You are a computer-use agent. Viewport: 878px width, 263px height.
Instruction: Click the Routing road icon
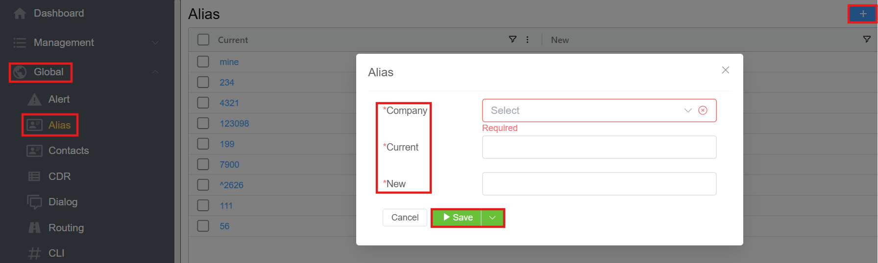coord(34,227)
